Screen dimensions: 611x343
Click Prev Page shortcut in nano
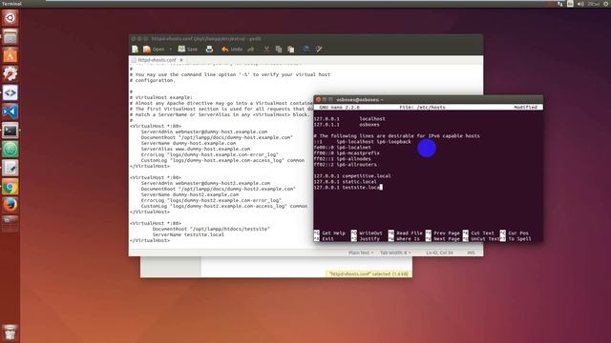443,232
